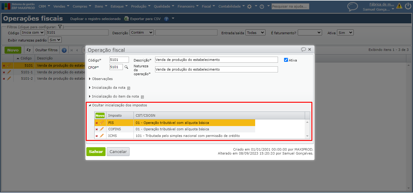Click the dialog Descrição text field
This screenshot has width=413, height=193.
[216, 60]
